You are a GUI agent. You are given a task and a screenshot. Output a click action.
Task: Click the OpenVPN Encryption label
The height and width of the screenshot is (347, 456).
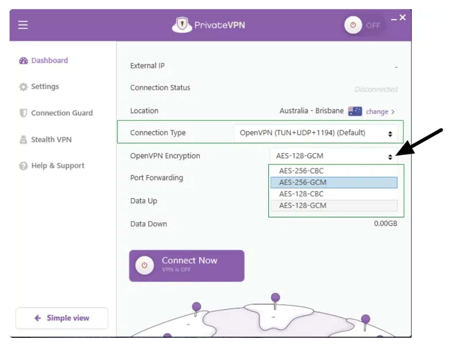(x=165, y=156)
